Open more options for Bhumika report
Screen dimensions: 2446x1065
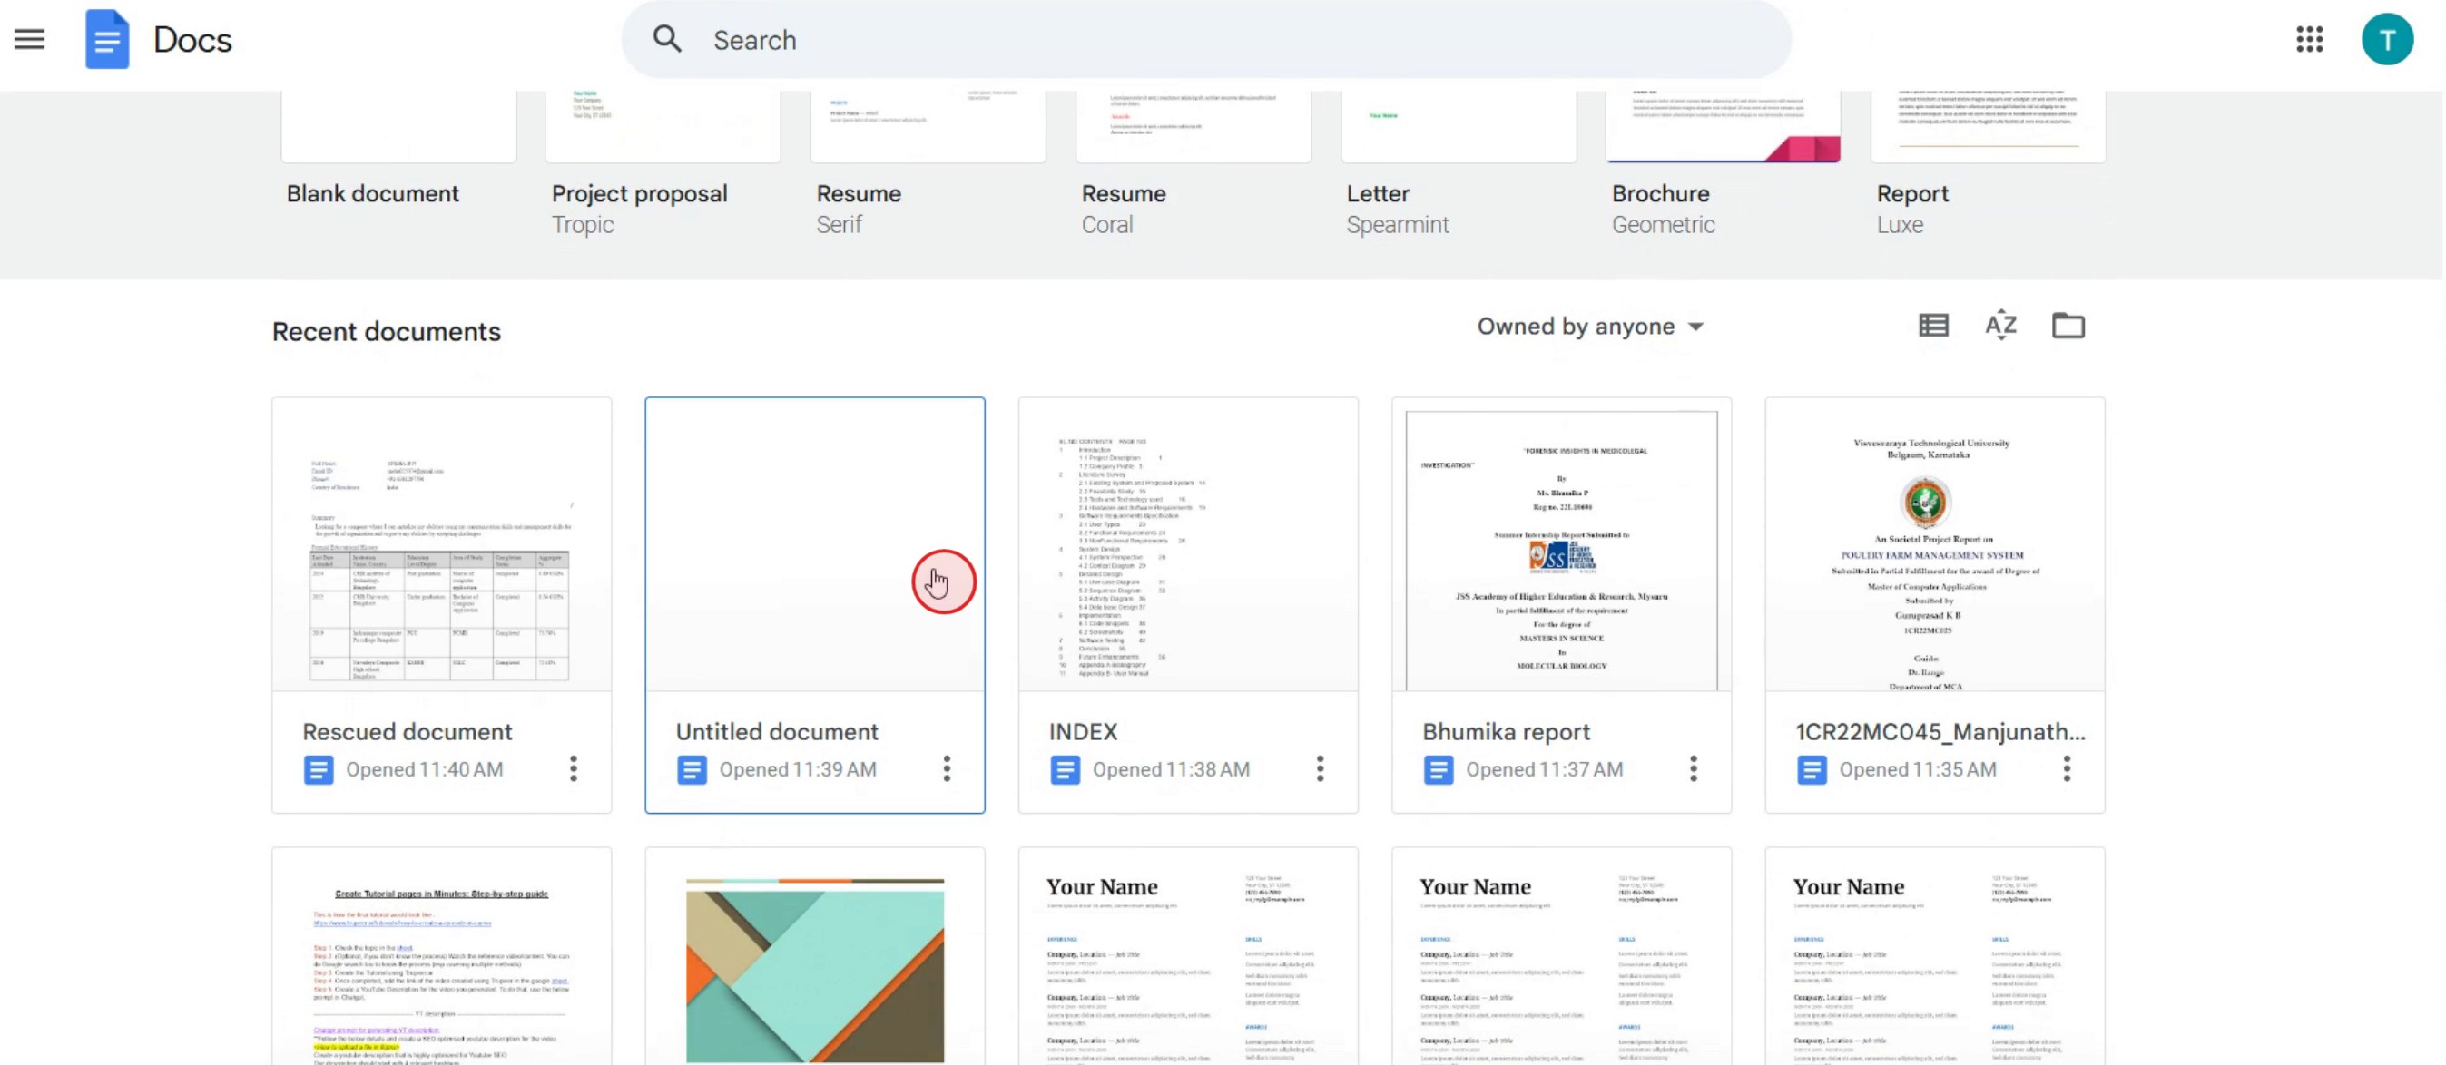(x=1692, y=767)
